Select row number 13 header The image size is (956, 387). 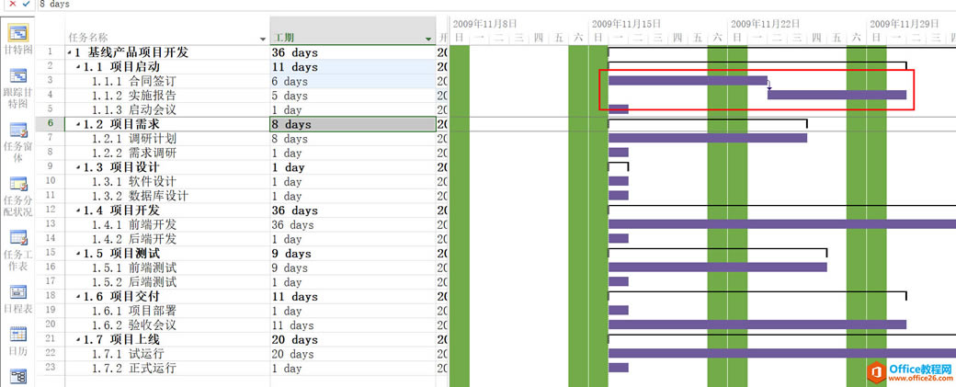click(50, 225)
